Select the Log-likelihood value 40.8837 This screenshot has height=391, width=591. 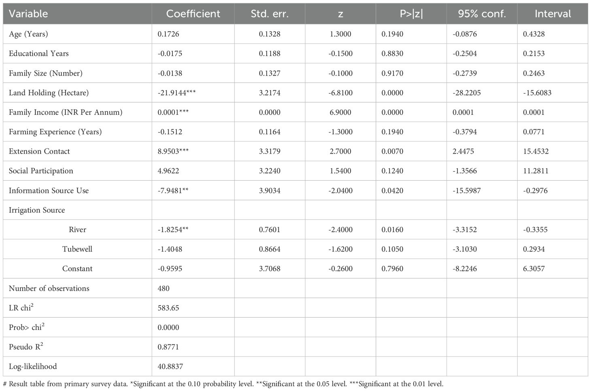(x=170, y=366)
